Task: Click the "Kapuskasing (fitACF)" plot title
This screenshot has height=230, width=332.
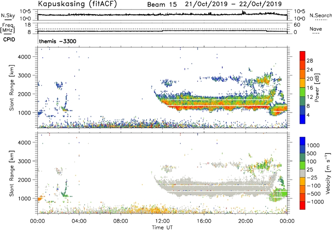Action: pyautogui.click(x=77, y=4)
